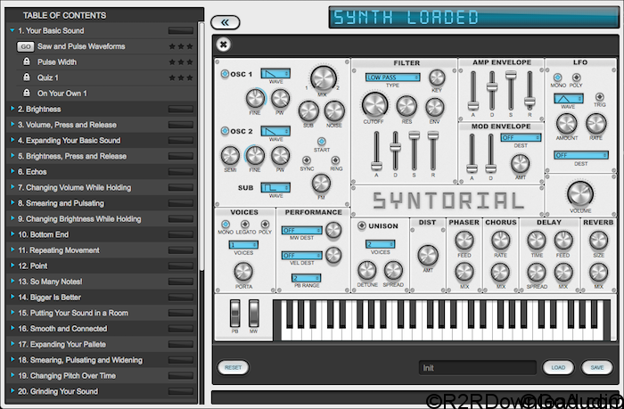Click the filter ENV knob
The width and height of the screenshot is (624, 409).
click(x=435, y=107)
